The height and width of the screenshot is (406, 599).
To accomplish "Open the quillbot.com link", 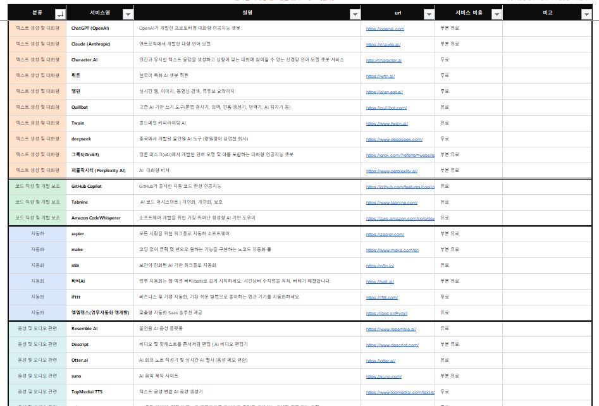I will point(386,108).
